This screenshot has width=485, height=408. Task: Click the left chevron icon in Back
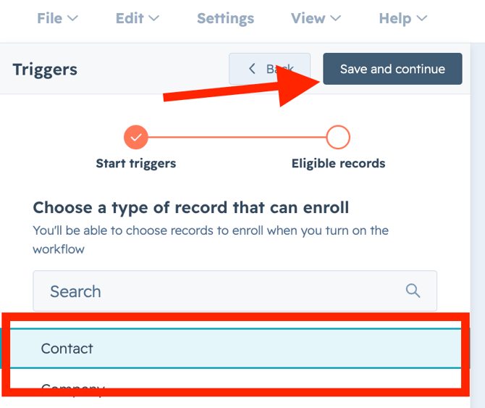[x=252, y=69]
